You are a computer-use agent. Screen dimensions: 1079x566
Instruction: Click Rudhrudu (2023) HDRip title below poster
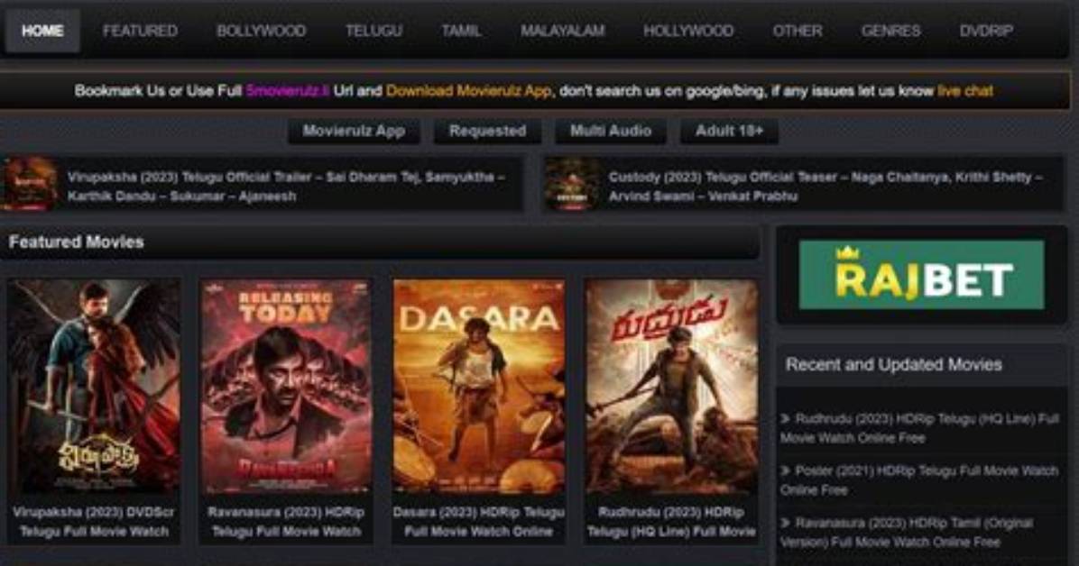(x=671, y=521)
